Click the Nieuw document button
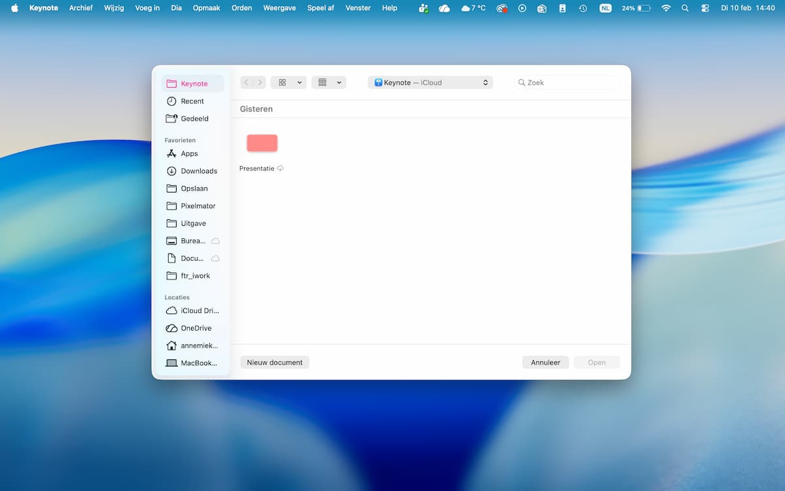785x491 pixels. pyautogui.click(x=275, y=363)
